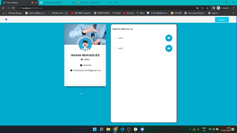Click the ISHAAN MUKHERJEE name heading

85,55
